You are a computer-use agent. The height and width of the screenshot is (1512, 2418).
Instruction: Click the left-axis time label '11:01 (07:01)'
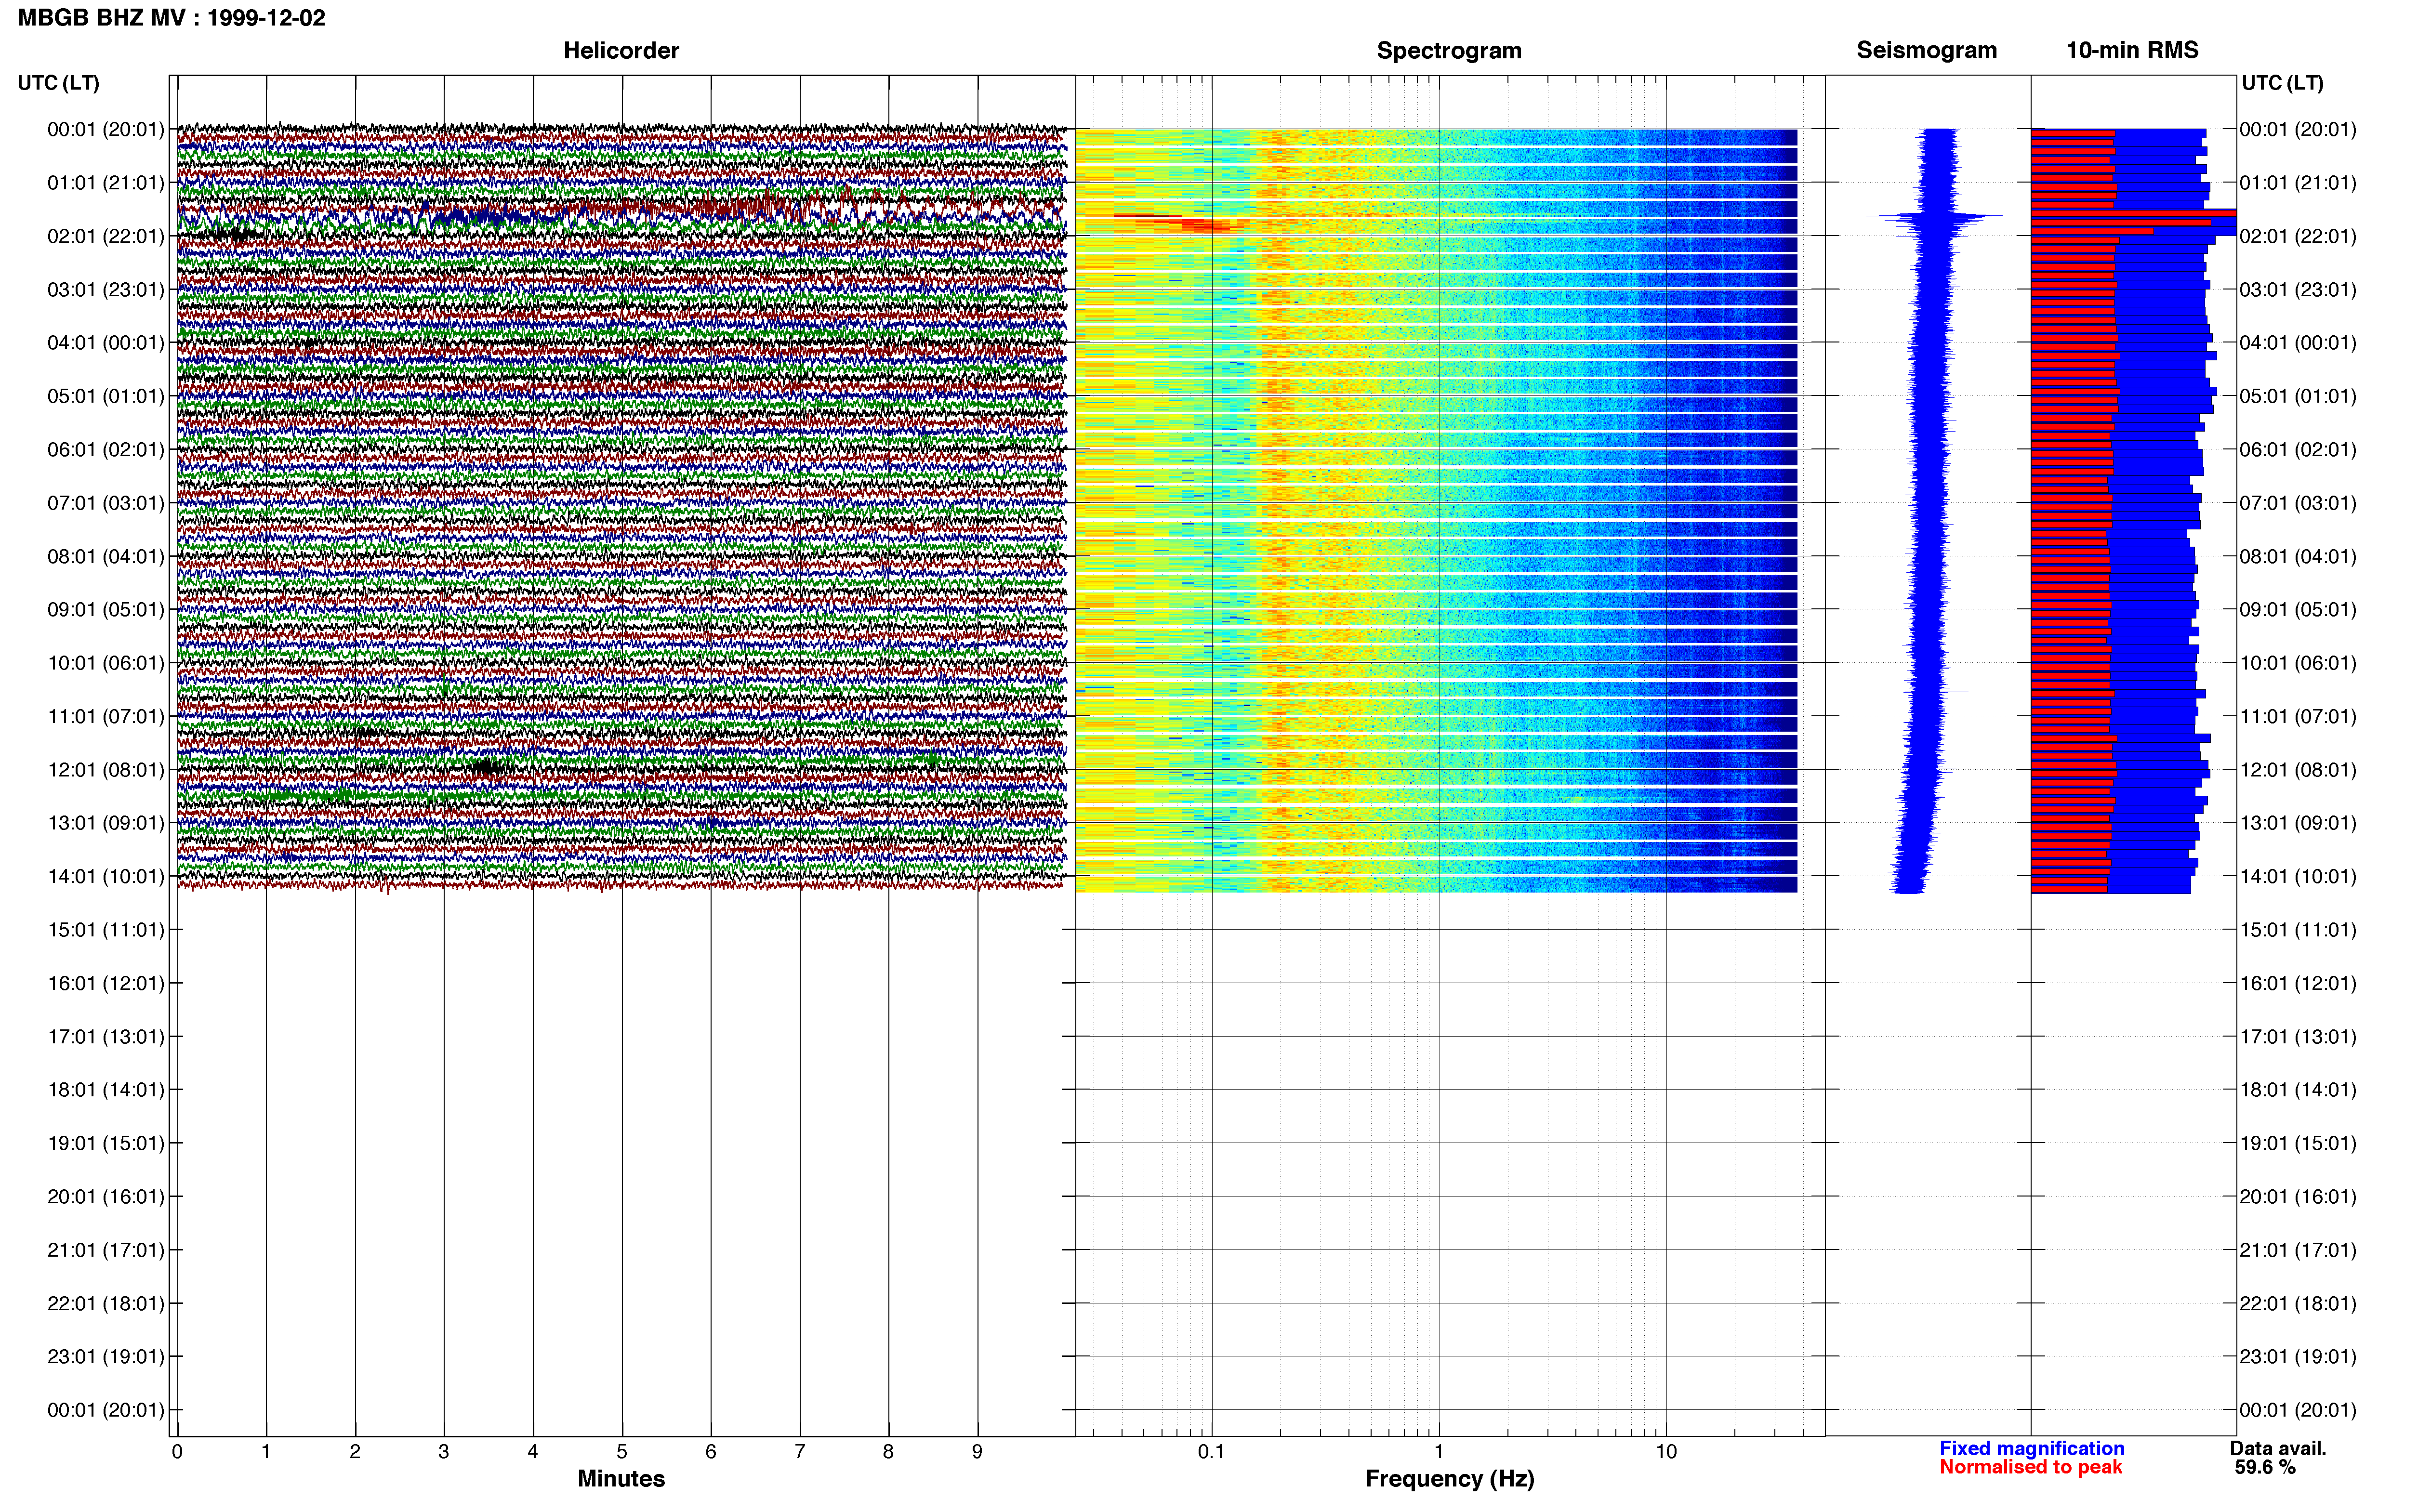[105, 716]
